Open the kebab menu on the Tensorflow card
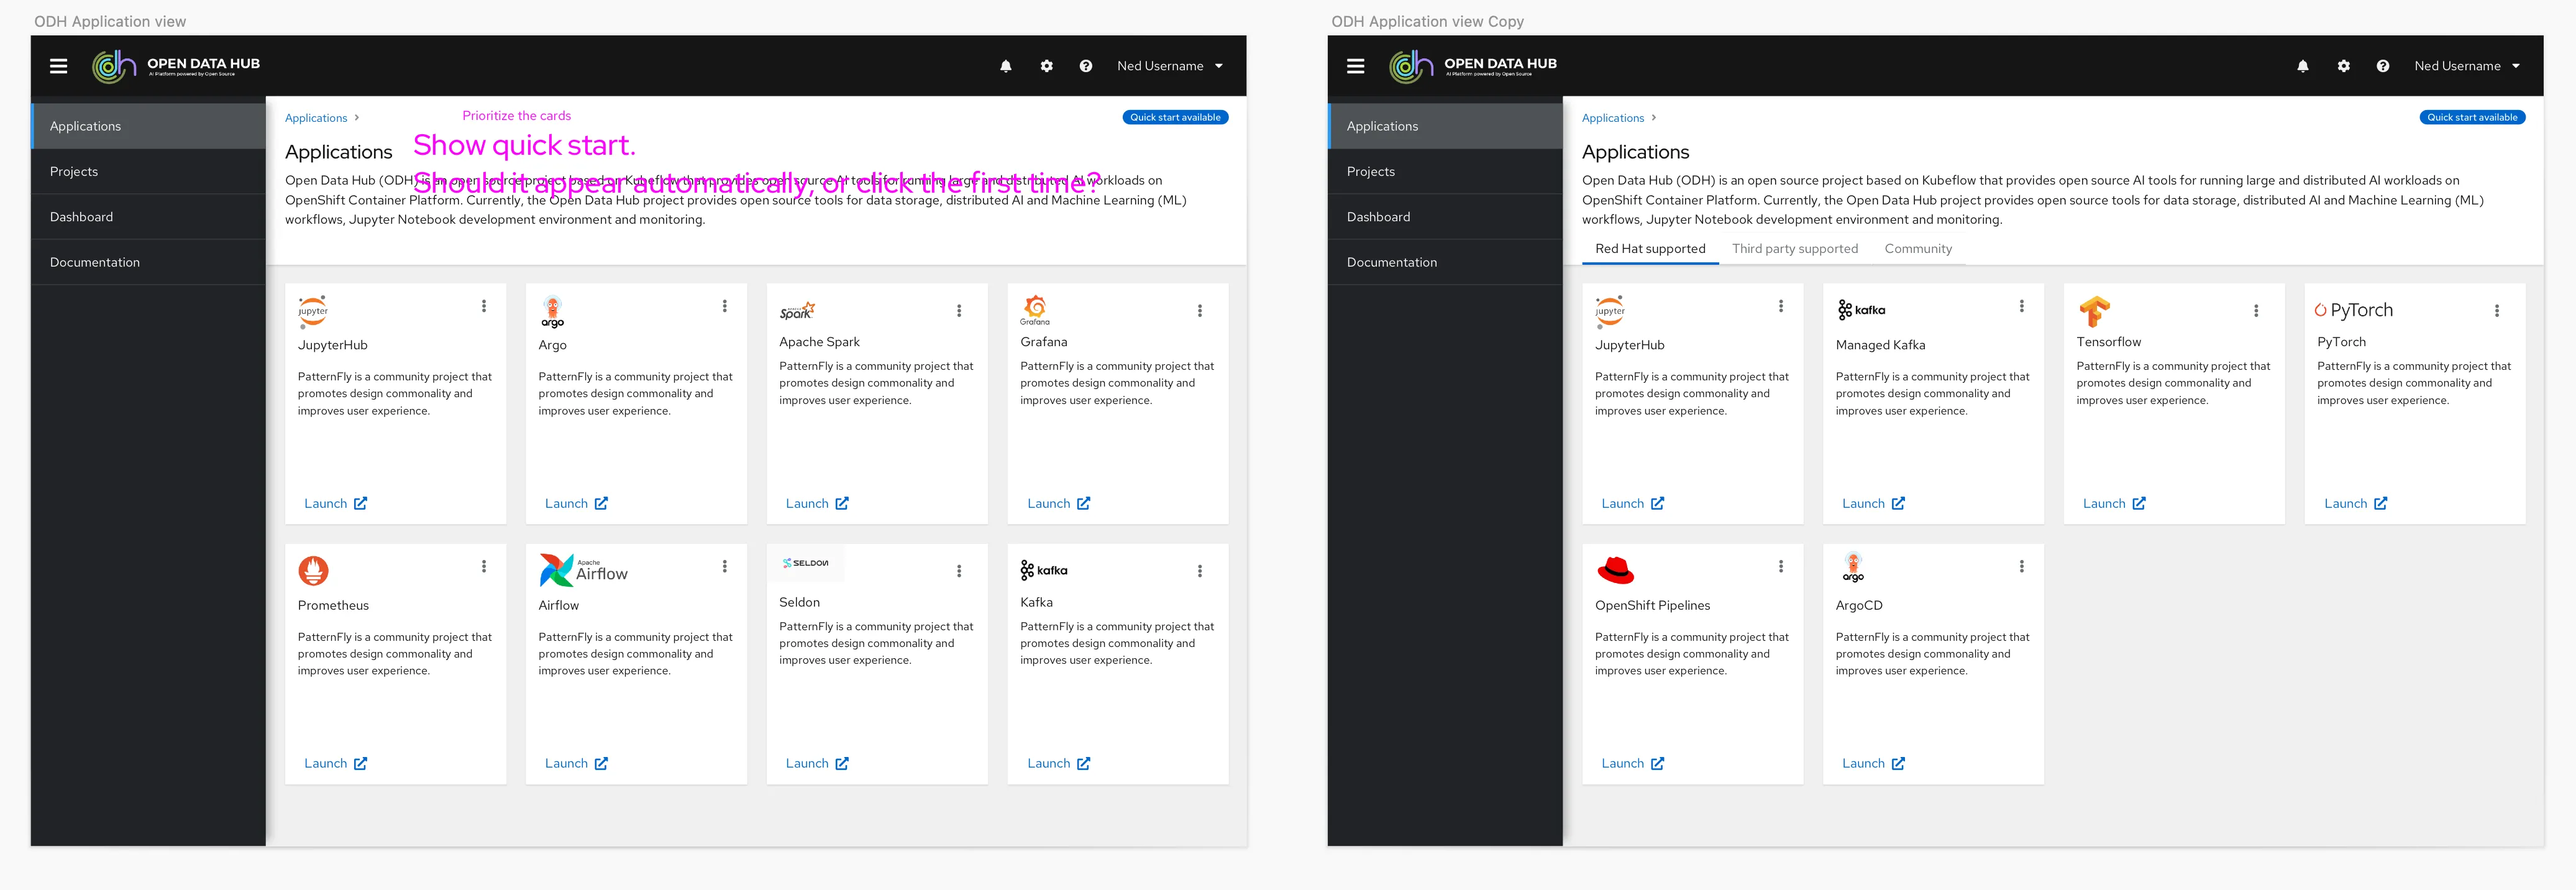Image resolution: width=2576 pixels, height=890 pixels. pos(2256,311)
